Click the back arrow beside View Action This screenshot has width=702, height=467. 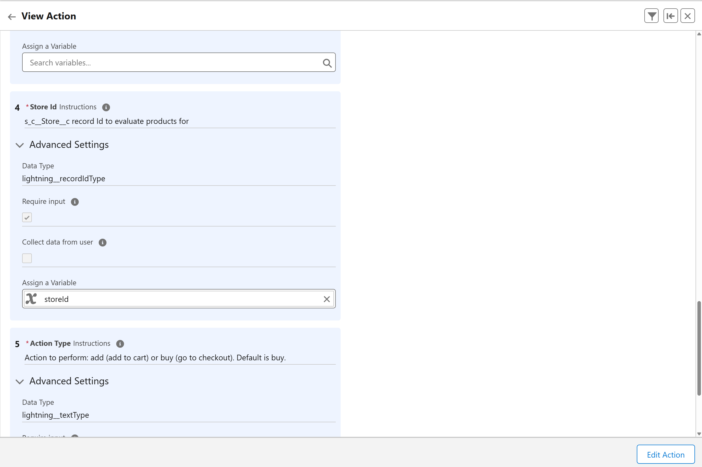[x=12, y=17]
